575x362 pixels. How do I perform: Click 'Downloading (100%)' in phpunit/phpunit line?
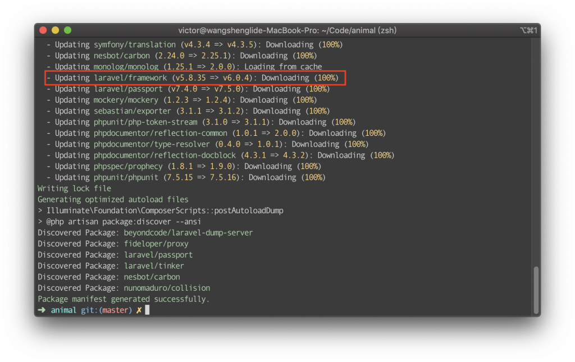[x=287, y=177]
